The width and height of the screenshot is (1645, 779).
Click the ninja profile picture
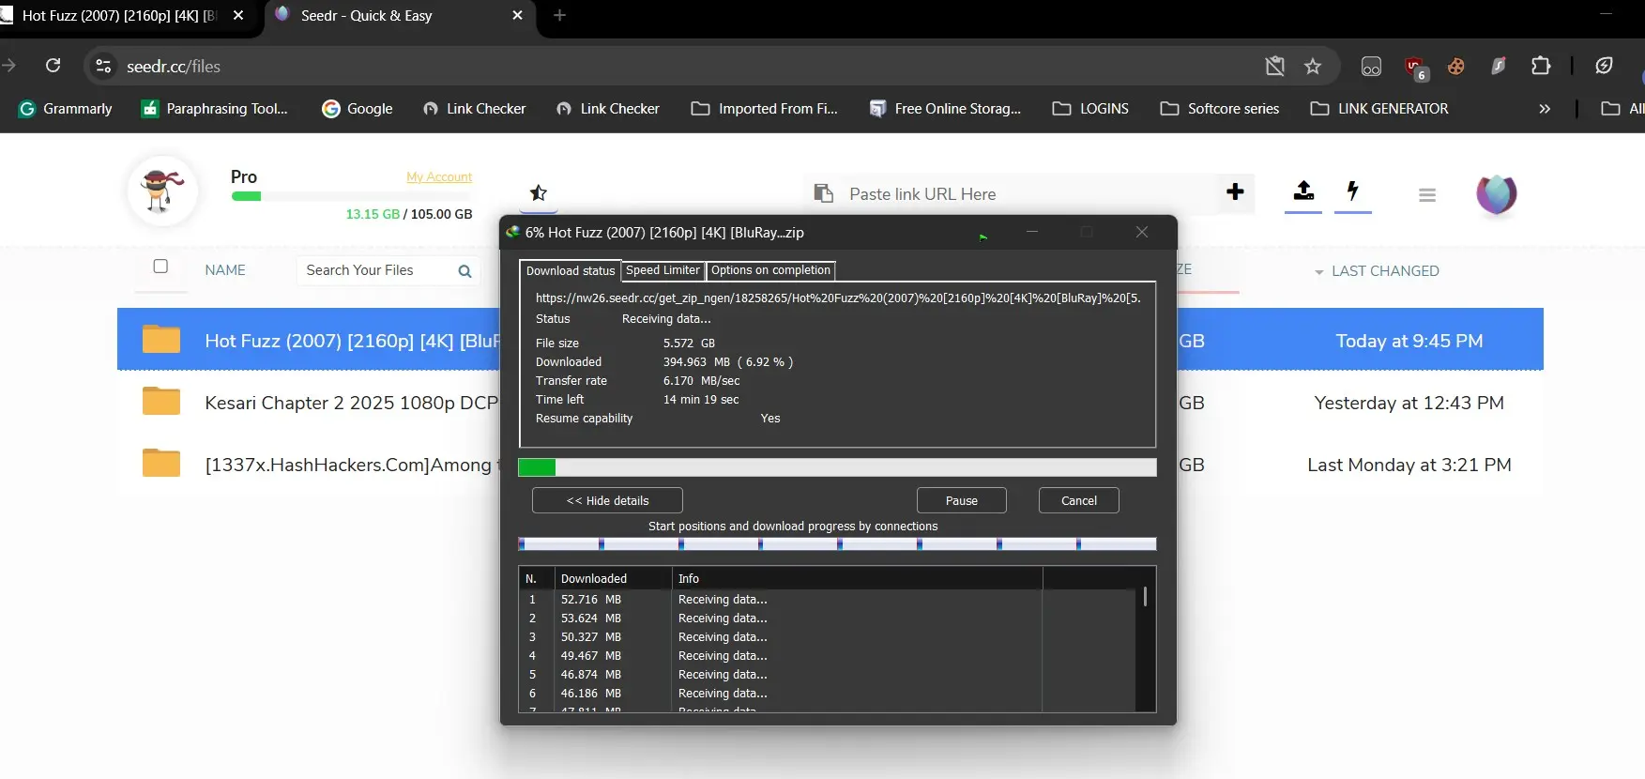tap(162, 191)
